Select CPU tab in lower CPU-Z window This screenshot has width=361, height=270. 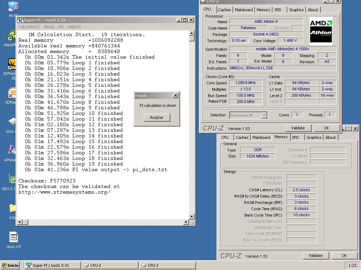(x=225, y=137)
